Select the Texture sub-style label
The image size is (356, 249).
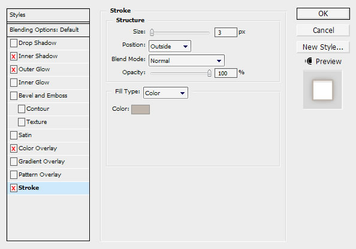tap(37, 122)
